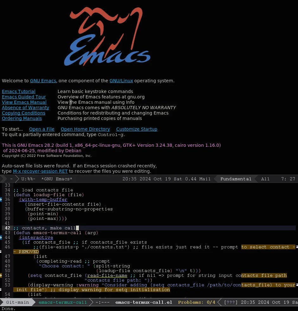Image resolution: width=298 pixels, height=311 pixels.
Task: Click M-x recover-session RET link
Action: (x=40, y=171)
